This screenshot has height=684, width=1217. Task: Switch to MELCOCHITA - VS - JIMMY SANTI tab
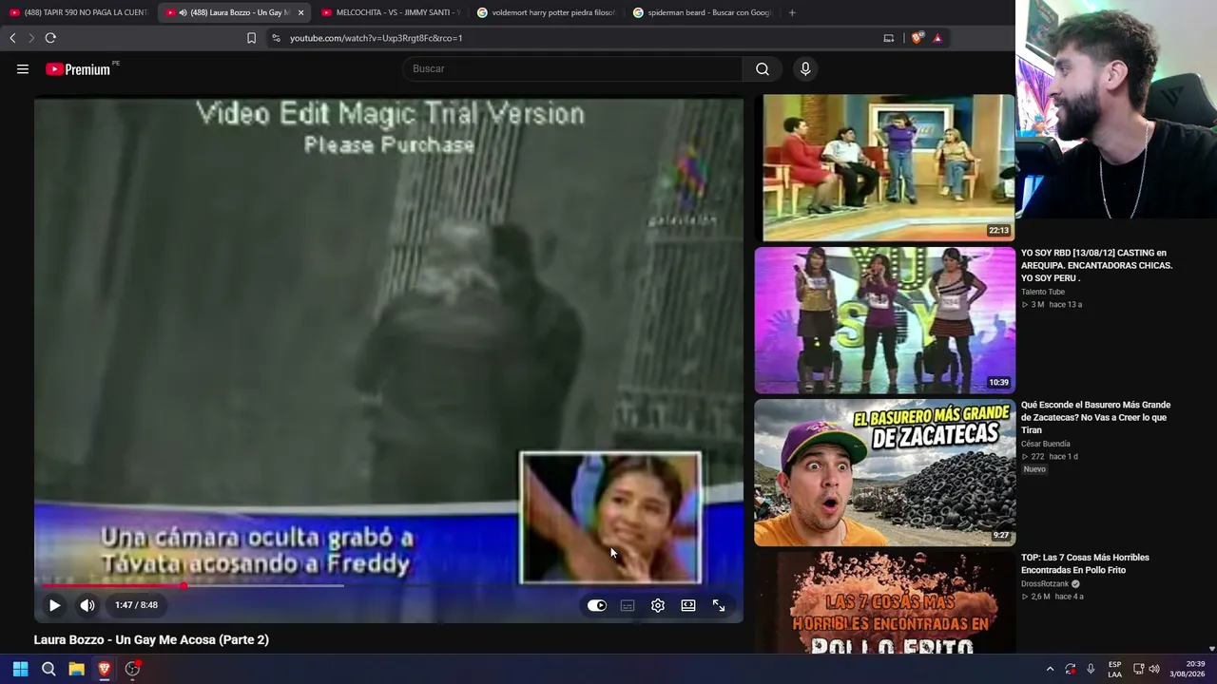(x=391, y=12)
